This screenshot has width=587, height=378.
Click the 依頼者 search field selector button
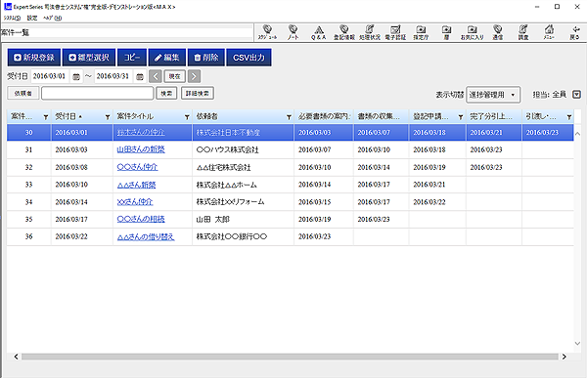pos(23,93)
